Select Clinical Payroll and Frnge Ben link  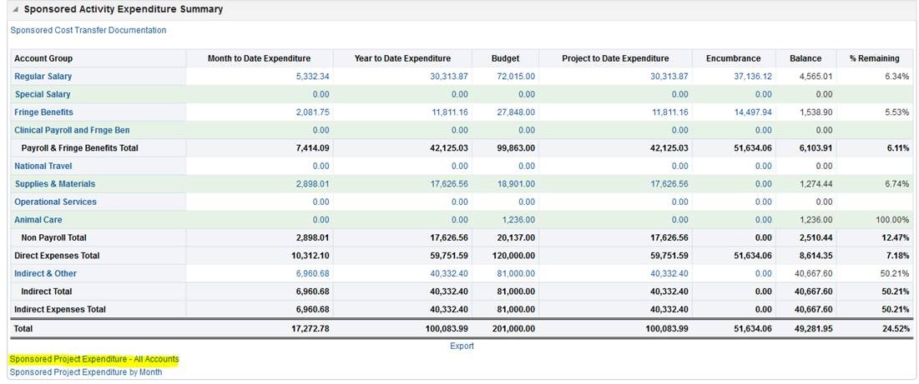point(72,130)
